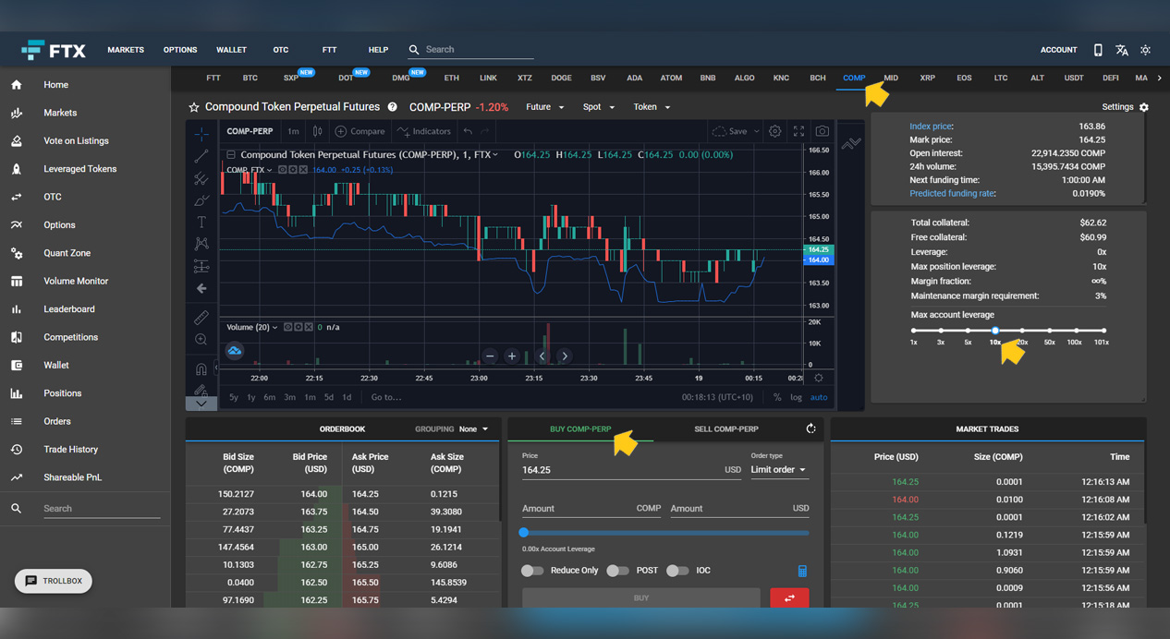Open the calculator icon in order form

802,572
